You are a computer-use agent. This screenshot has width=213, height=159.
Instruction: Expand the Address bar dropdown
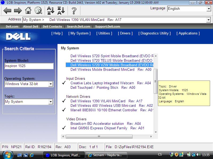click(208, 20)
